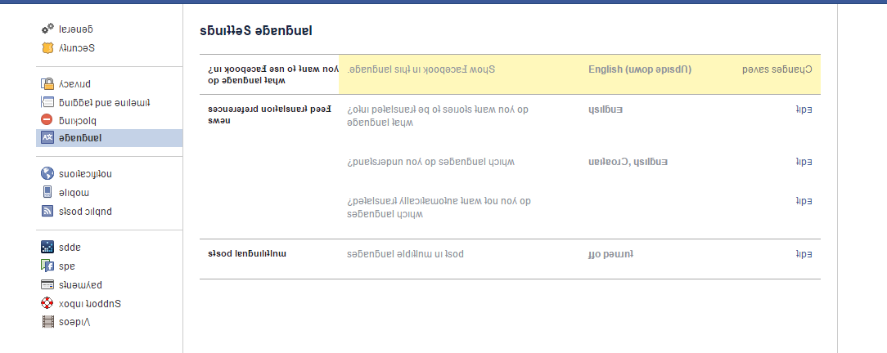This screenshot has height=353, width=887.
Task: Click the Support Inbox lifesaver icon
Action: (47, 302)
